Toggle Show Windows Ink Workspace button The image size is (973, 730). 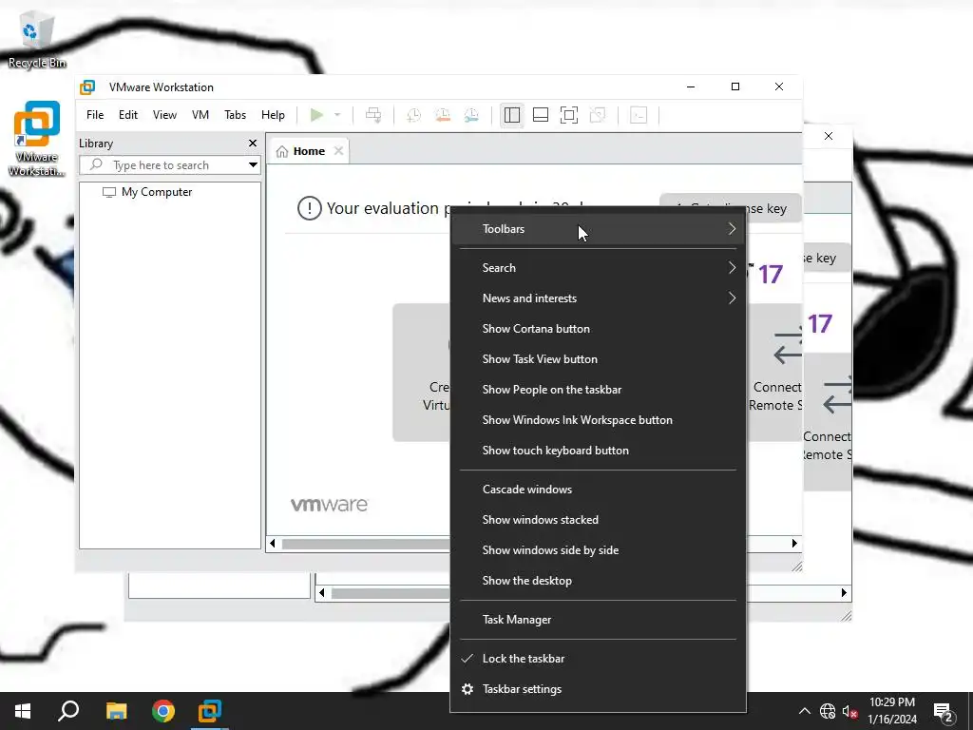[599, 420]
